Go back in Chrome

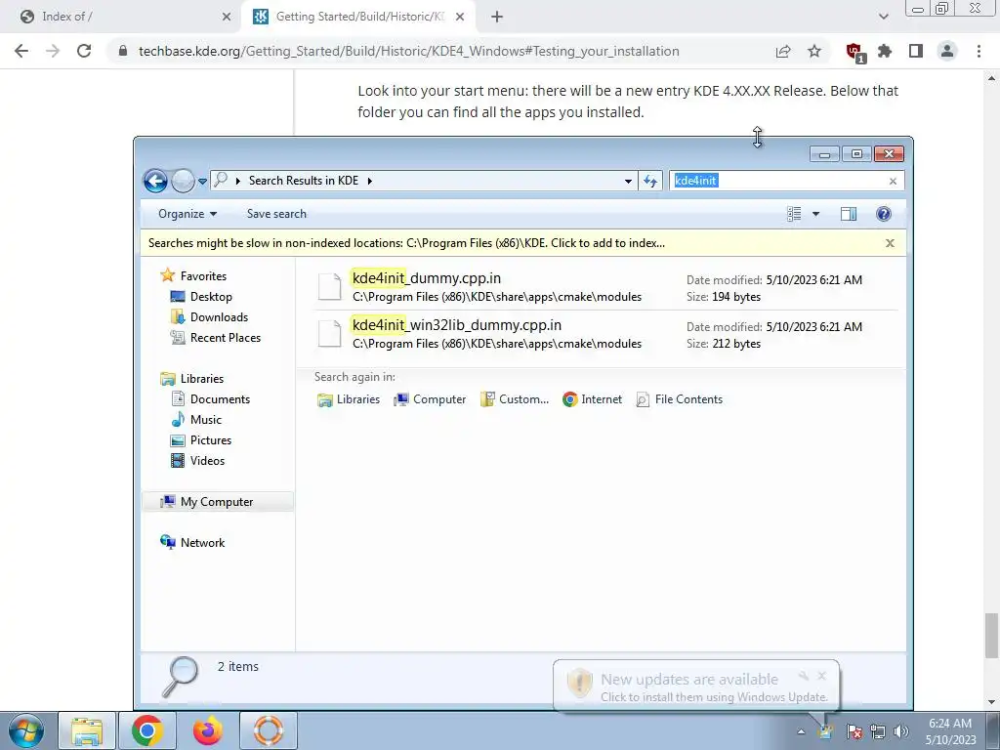[21, 51]
